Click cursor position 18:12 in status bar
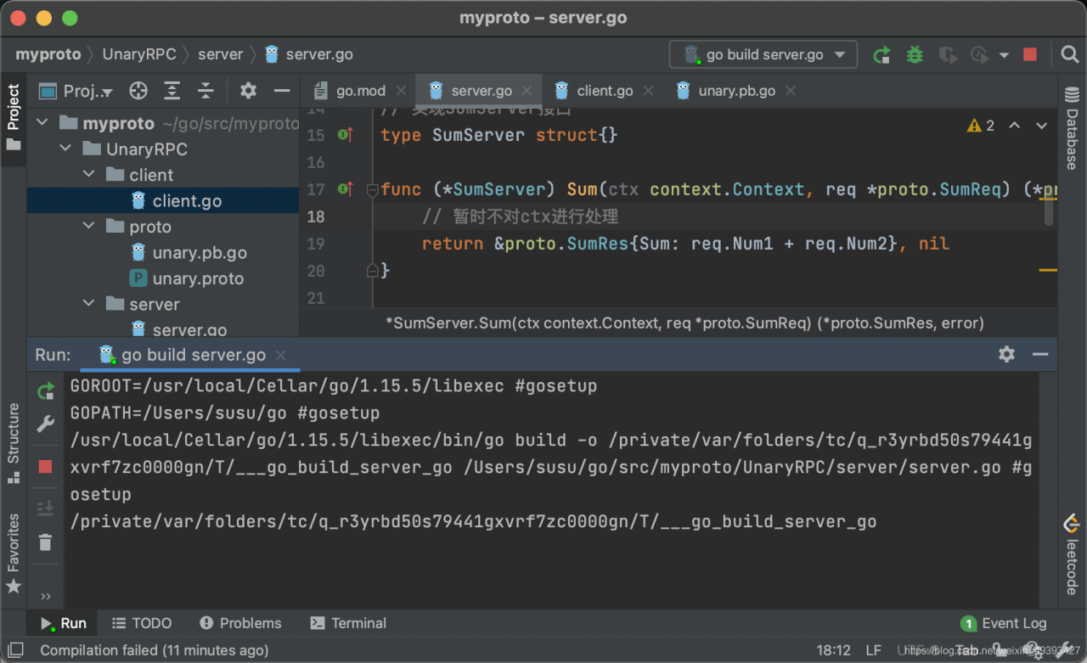This screenshot has height=663, width=1087. pyautogui.click(x=833, y=650)
